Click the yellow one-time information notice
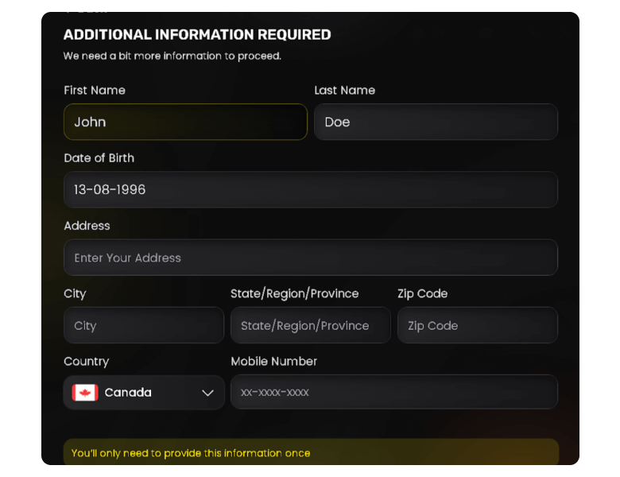The width and height of the screenshot is (620, 477). 310,453
